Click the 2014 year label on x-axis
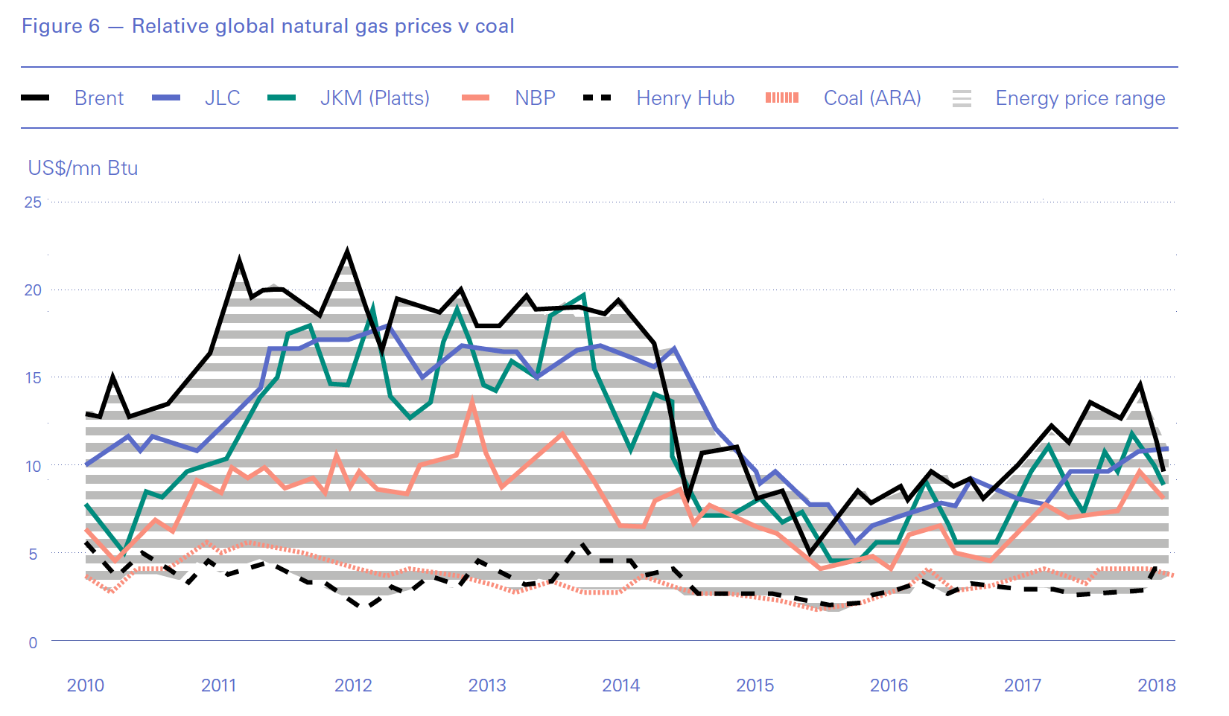This screenshot has height=716, width=1229. pyautogui.click(x=621, y=685)
